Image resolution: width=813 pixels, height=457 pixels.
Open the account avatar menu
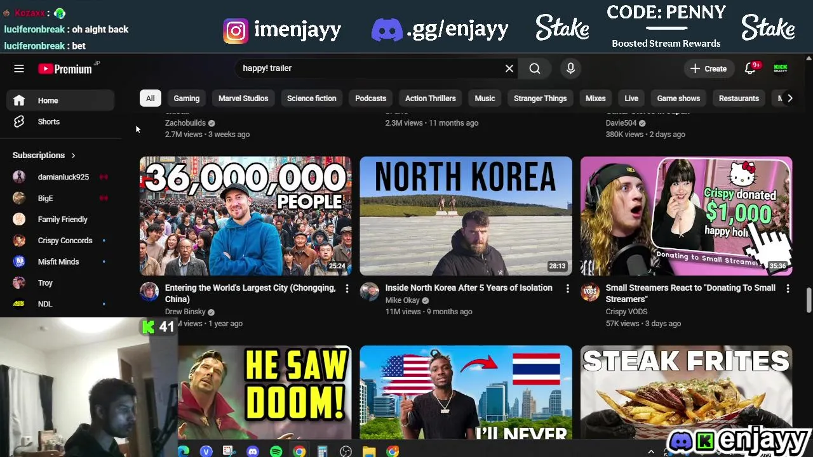pyautogui.click(x=781, y=69)
